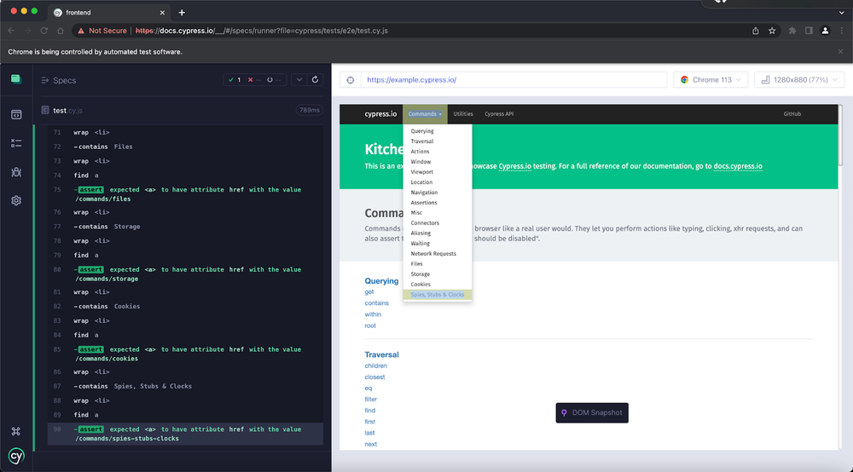Click the DOM Snapshot button
The image size is (853, 472).
click(x=592, y=412)
